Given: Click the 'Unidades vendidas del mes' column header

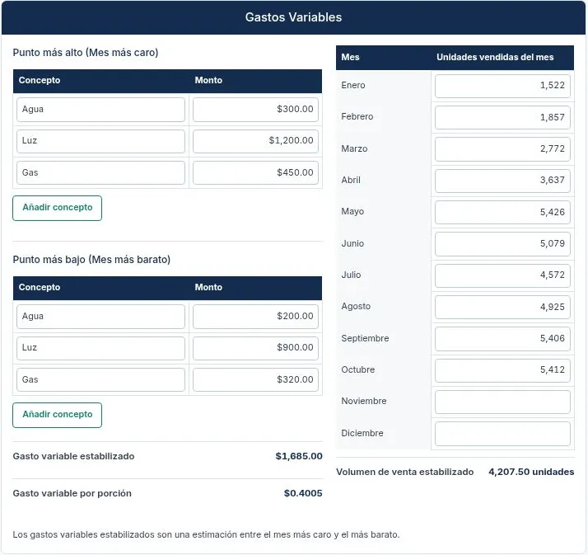Looking at the screenshot, I should coord(495,57).
